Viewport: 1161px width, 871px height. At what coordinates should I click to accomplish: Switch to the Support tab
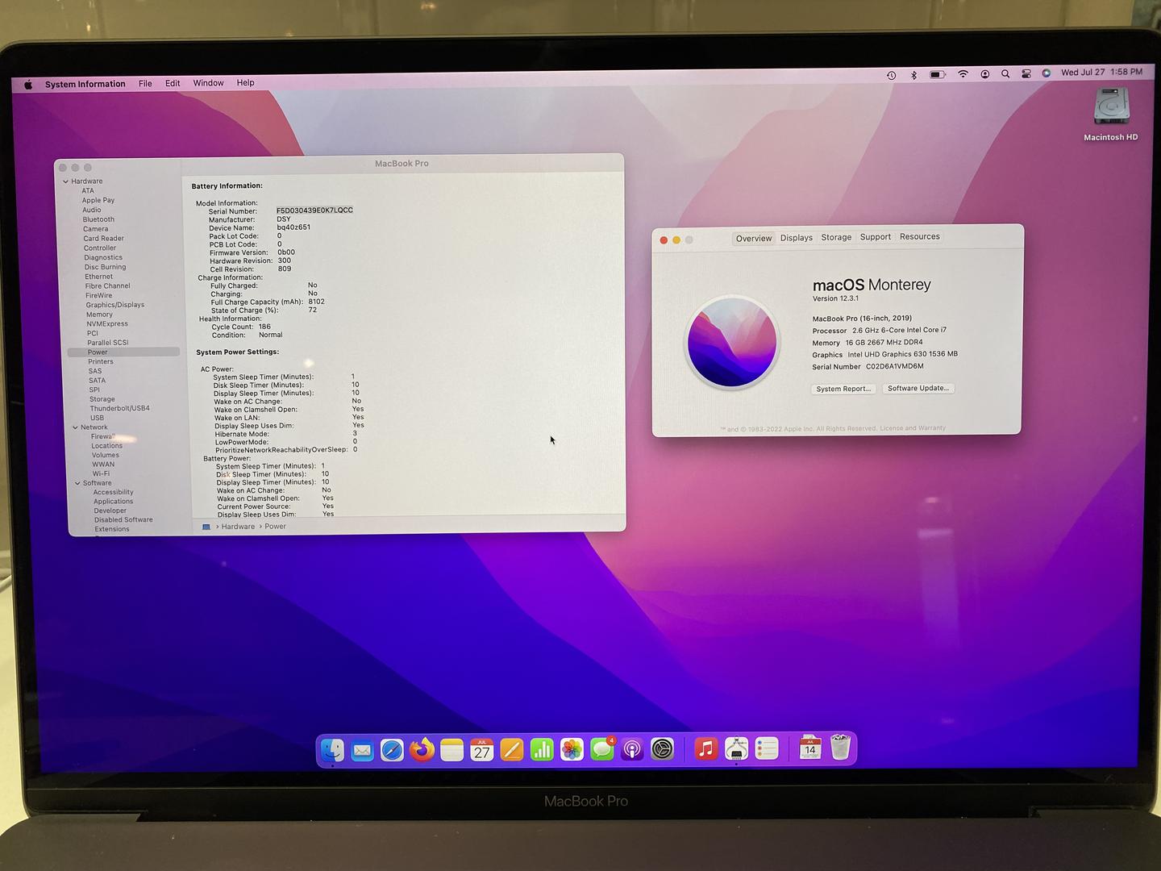point(876,237)
